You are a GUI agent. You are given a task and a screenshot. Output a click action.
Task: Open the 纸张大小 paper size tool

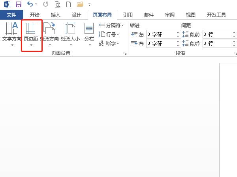[x=70, y=35]
